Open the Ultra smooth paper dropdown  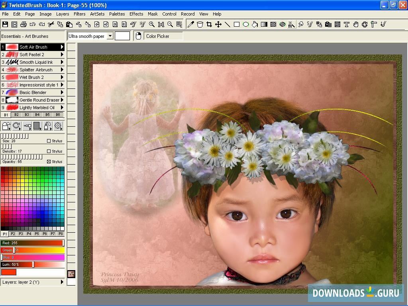click(x=110, y=36)
